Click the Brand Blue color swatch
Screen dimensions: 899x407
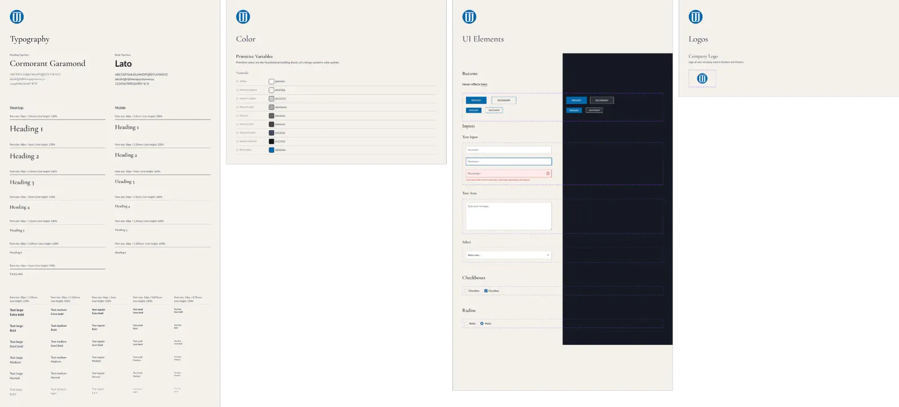271,150
